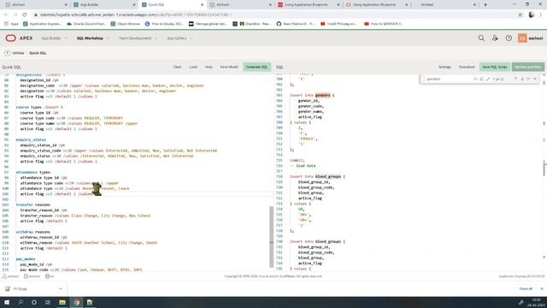The height and width of the screenshot is (308, 547).
Task: Click the Utilities breadcrumb link
Action: 18,53
